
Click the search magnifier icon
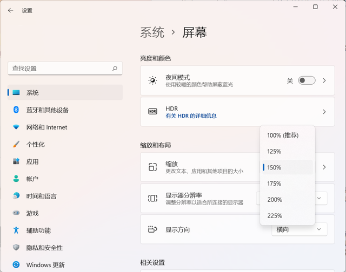tap(115, 69)
